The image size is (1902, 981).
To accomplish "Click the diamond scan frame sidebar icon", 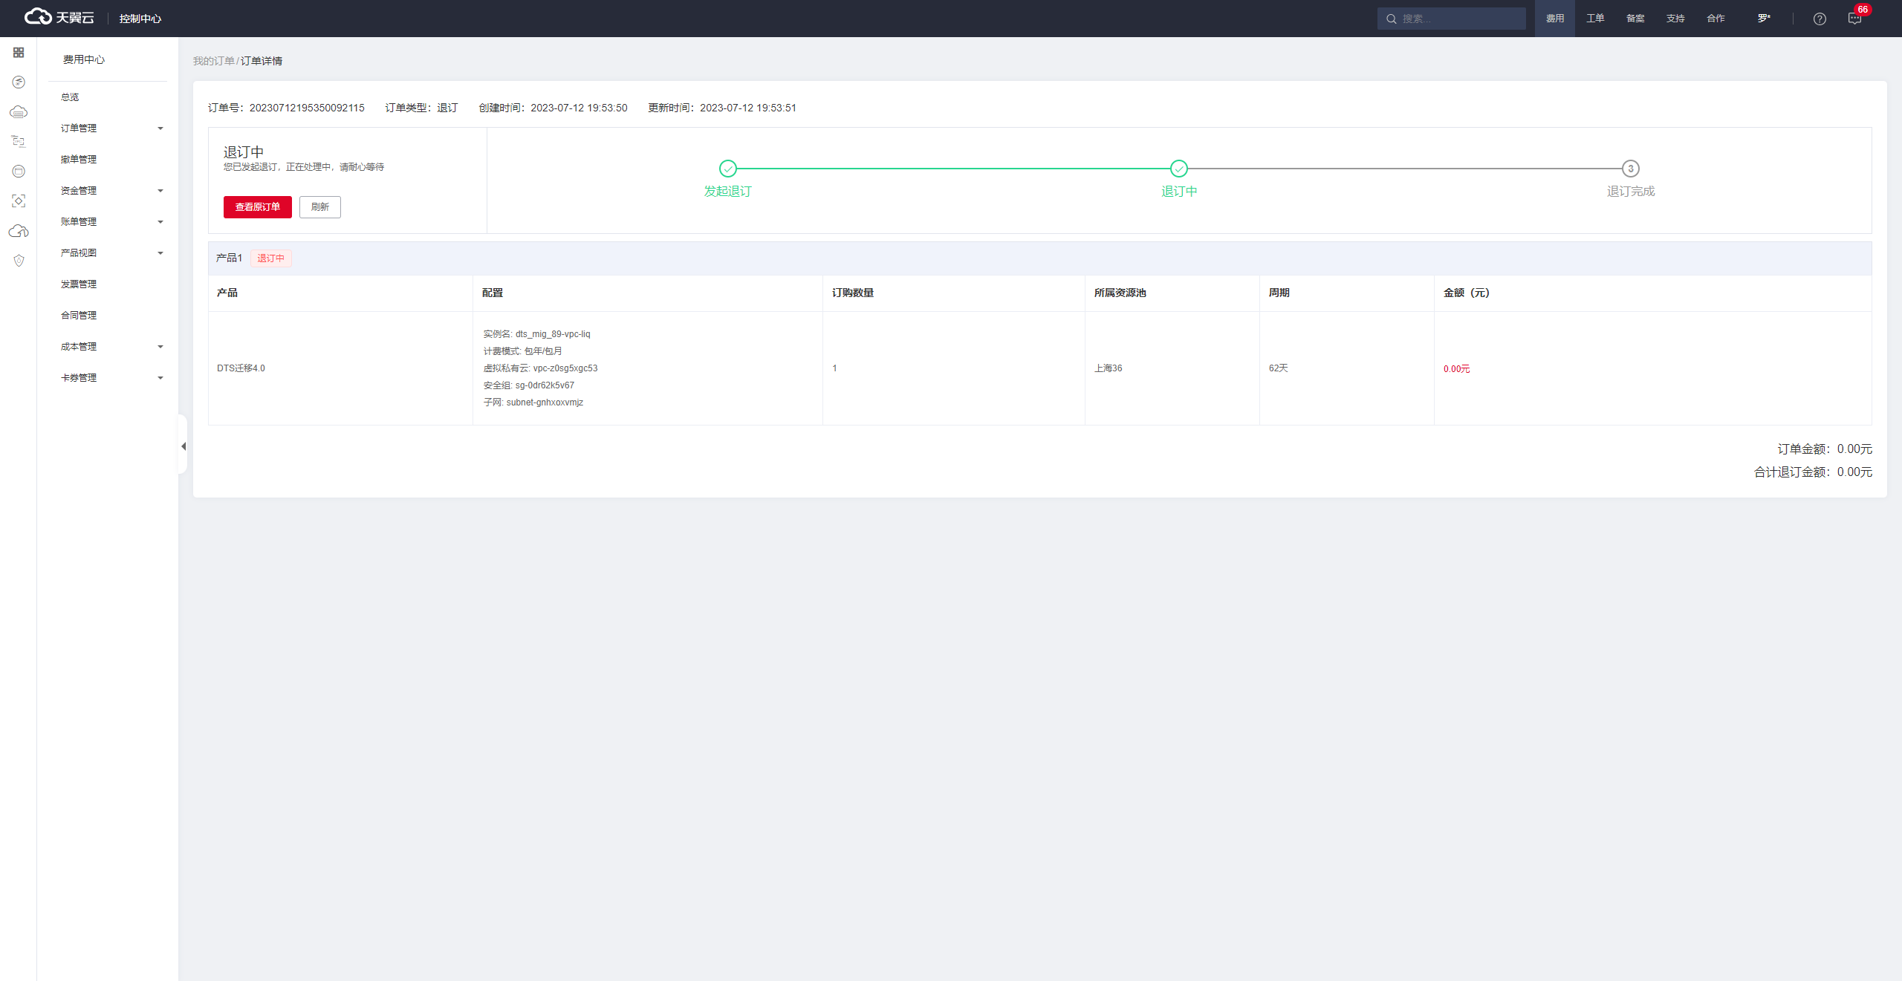I will pyautogui.click(x=19, y=201).
